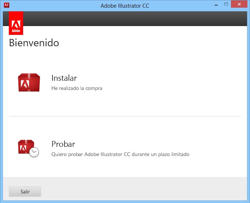Viewport: 250px width, 203px height.
Task: Select the Instalar option heading
Action: (64, 78)
